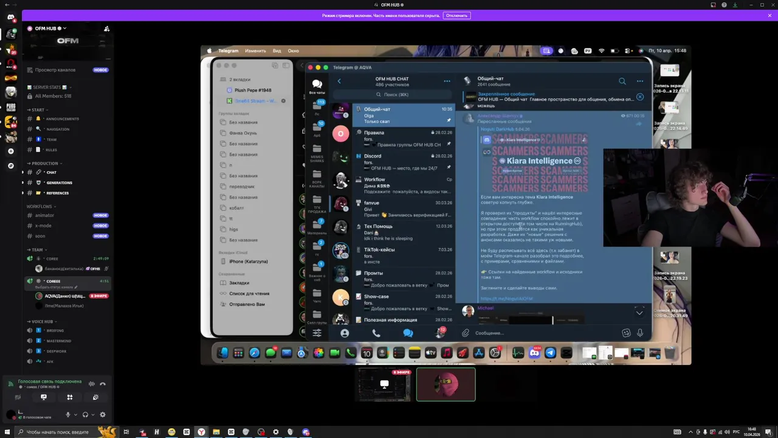Viewport: 778px width, 438px height.
Task: Open Discord user settings gear
Action: pos(102,415)
